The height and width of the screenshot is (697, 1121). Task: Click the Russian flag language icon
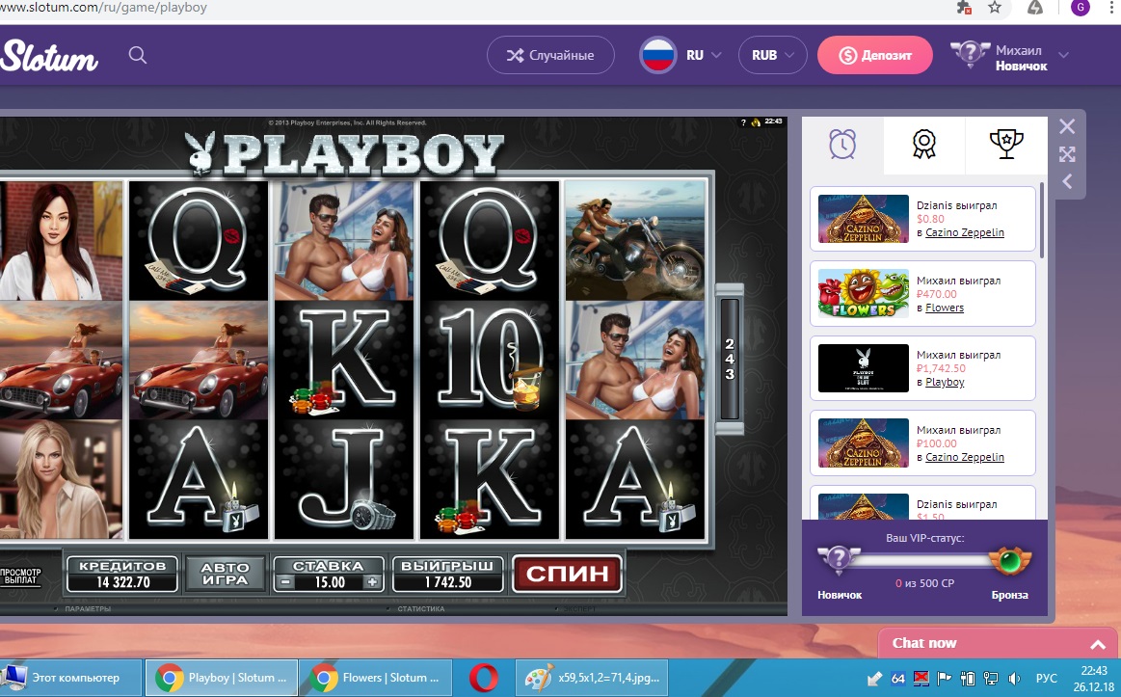[657, 55]
